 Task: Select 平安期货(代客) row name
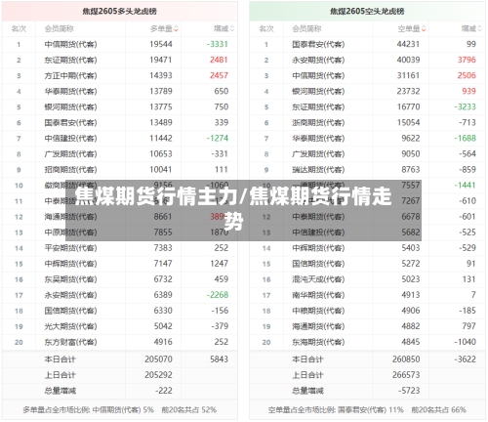pyautogui.click(x=70, y=248)
